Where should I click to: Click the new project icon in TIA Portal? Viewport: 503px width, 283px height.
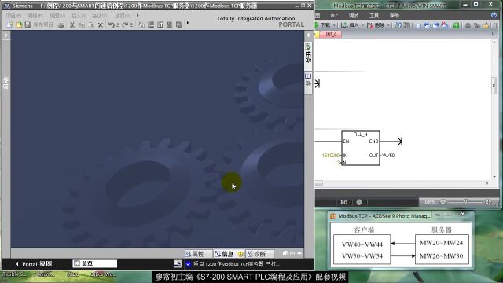tap(9, 24)
